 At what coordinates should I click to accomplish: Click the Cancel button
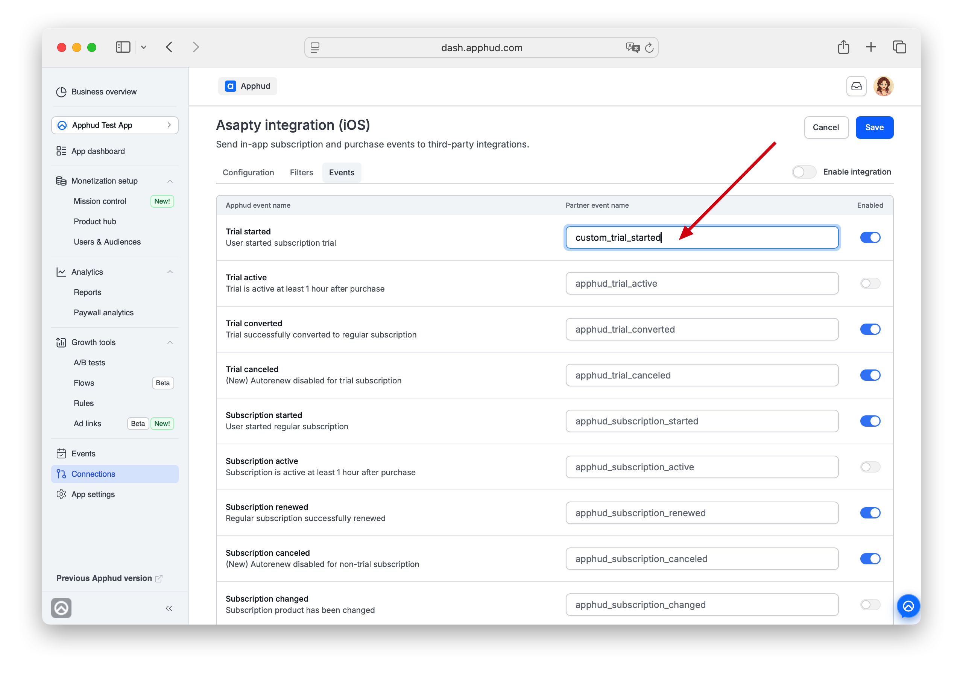(826, 128)
